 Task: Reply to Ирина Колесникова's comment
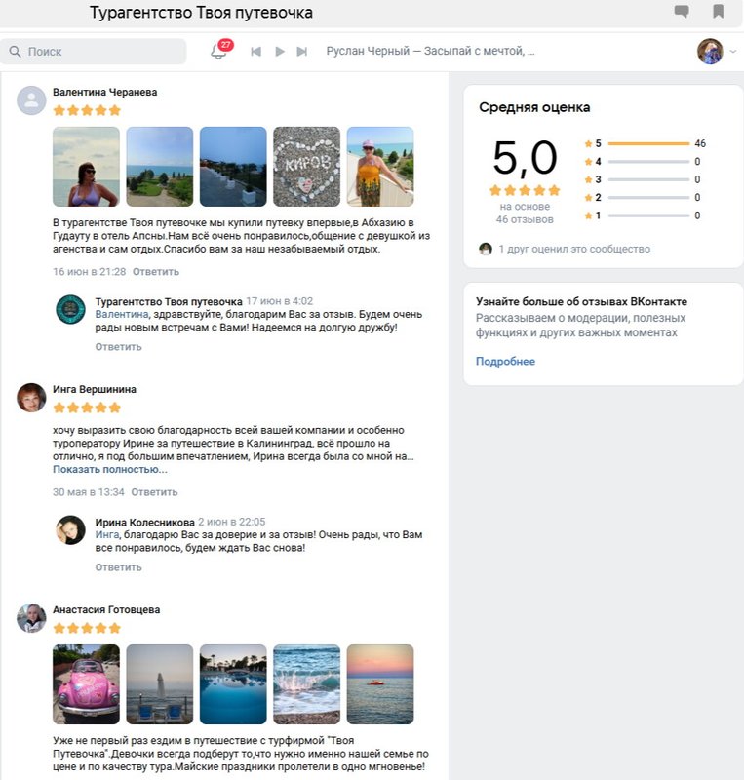coord(118,566)
